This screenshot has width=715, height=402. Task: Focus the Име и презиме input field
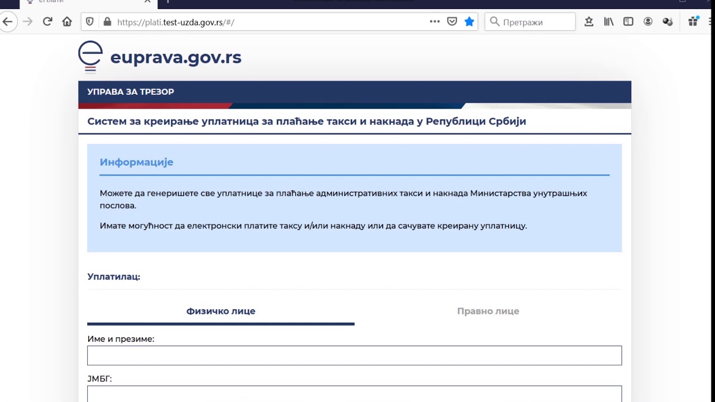[x=354, y=356]
